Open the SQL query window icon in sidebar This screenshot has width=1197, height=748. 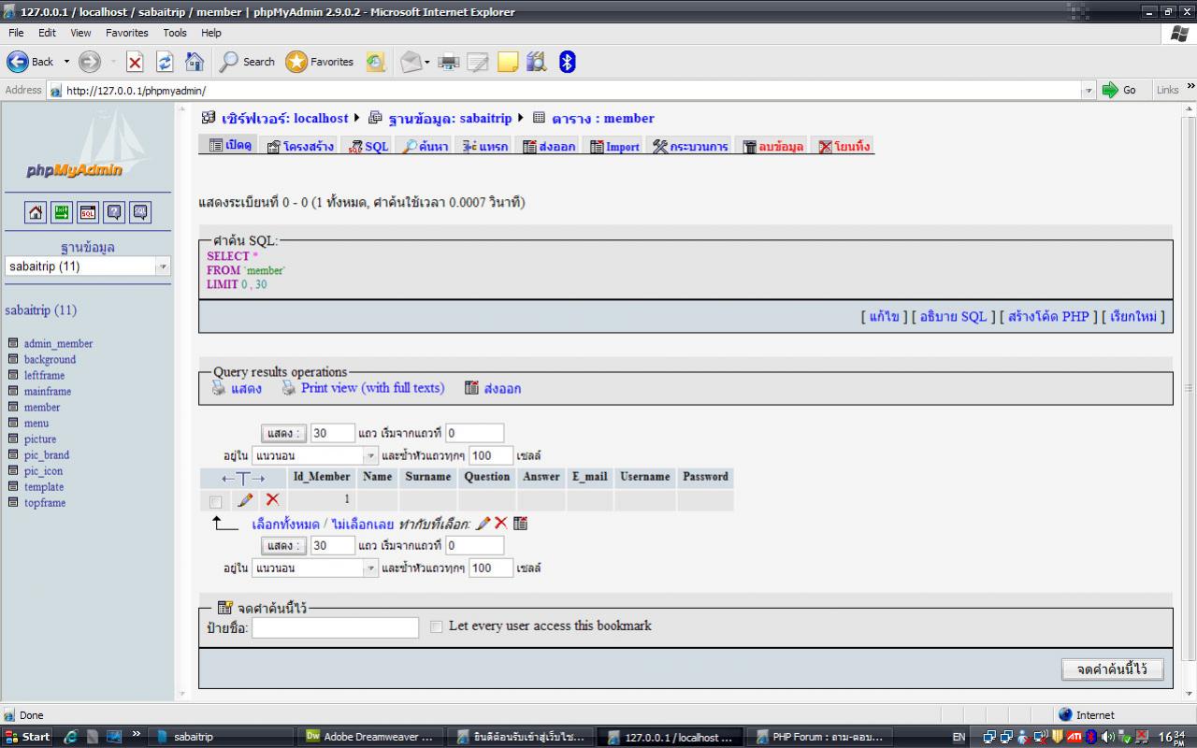87,212
